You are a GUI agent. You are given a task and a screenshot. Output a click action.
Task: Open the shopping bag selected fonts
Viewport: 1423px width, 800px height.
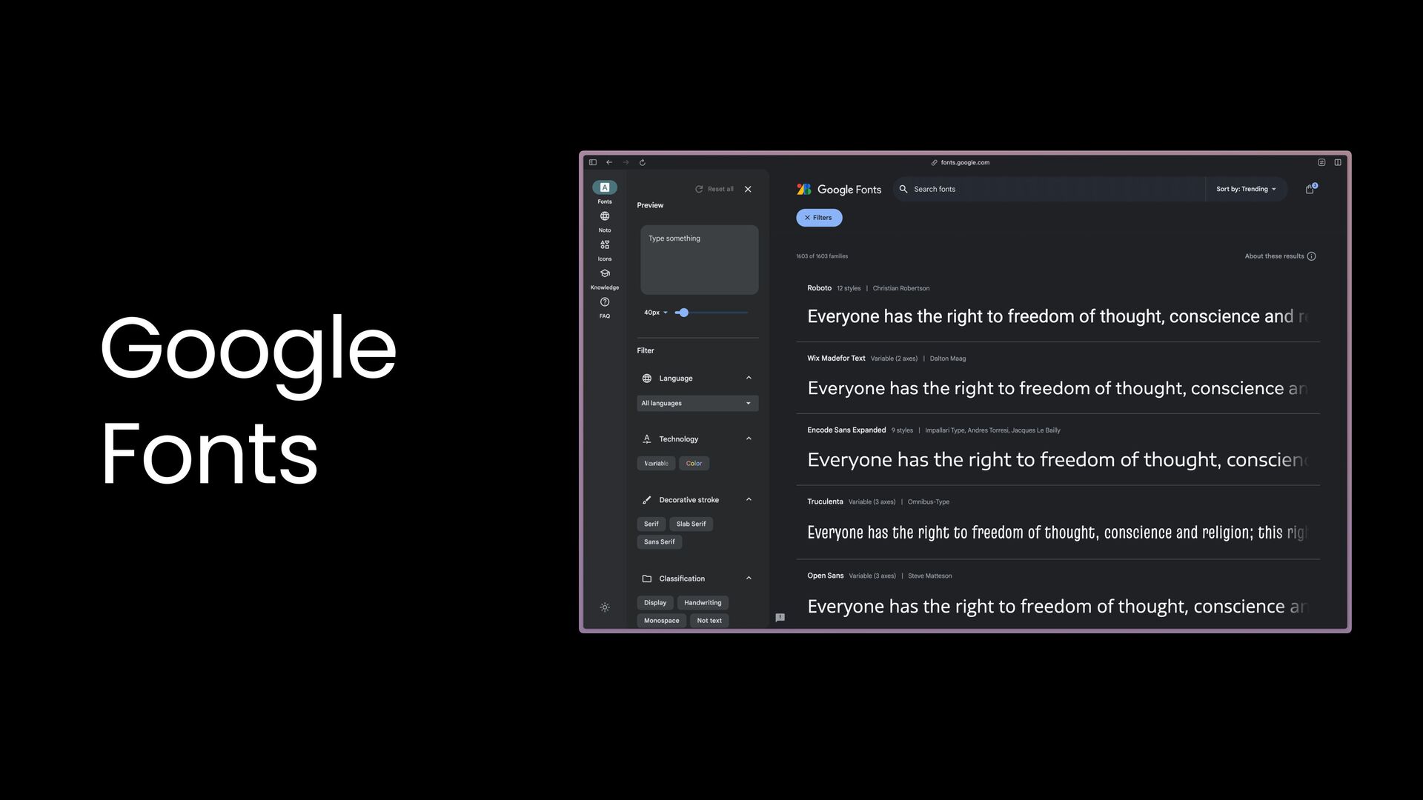(1310, 190)
